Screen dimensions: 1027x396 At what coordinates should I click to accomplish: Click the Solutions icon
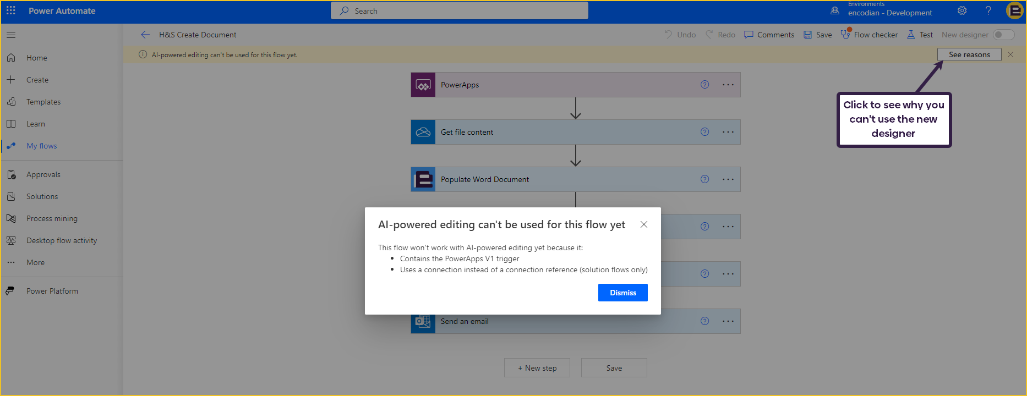click(x=11, y=196)
